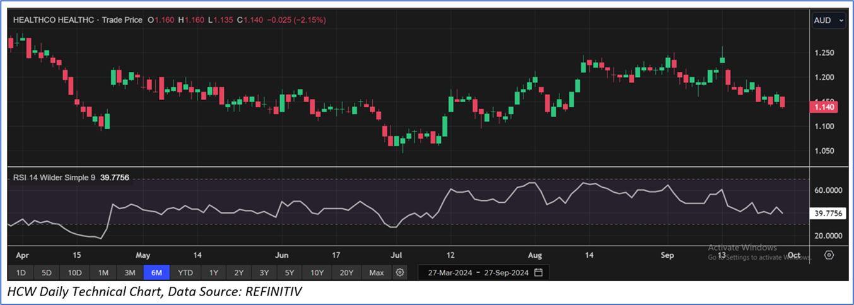Select the 1Y time range
This screenshot has height=305, width=854.
[x=213, y=273]
